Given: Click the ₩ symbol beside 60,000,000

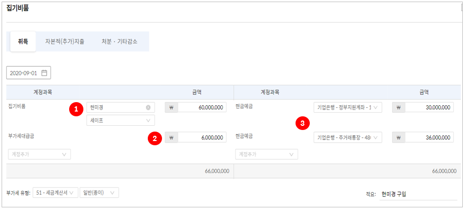Looking at the screenshot, I should 171,107.
